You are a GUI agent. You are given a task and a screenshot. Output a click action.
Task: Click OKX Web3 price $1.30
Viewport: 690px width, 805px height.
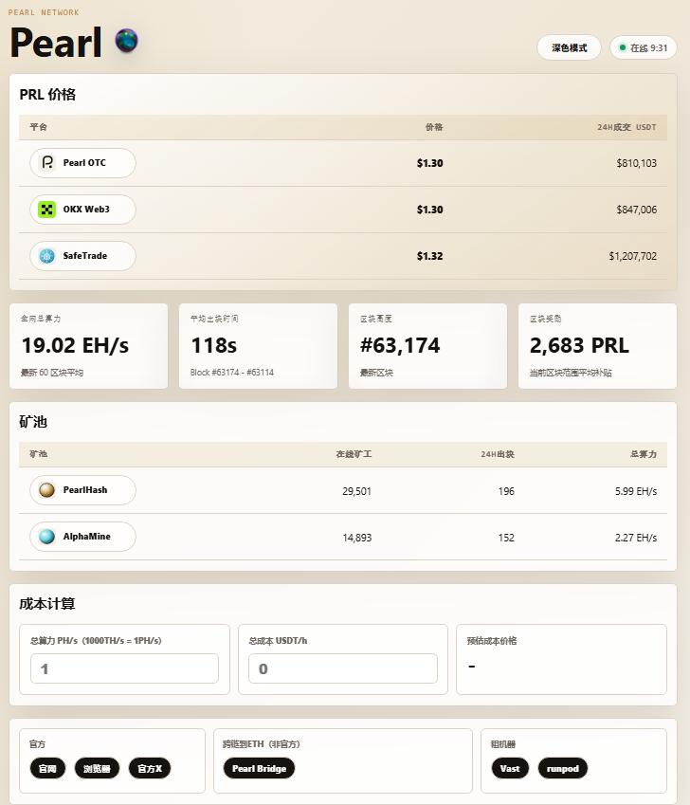[x=430, y=210]
